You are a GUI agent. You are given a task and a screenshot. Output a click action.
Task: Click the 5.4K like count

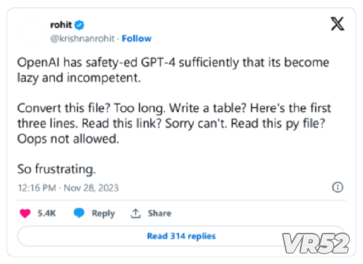coord(47,213)
